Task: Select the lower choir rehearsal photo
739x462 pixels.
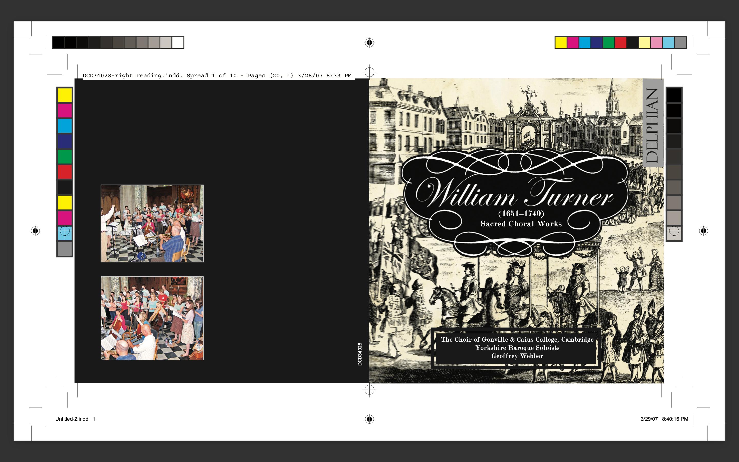Action: point(152,318)
